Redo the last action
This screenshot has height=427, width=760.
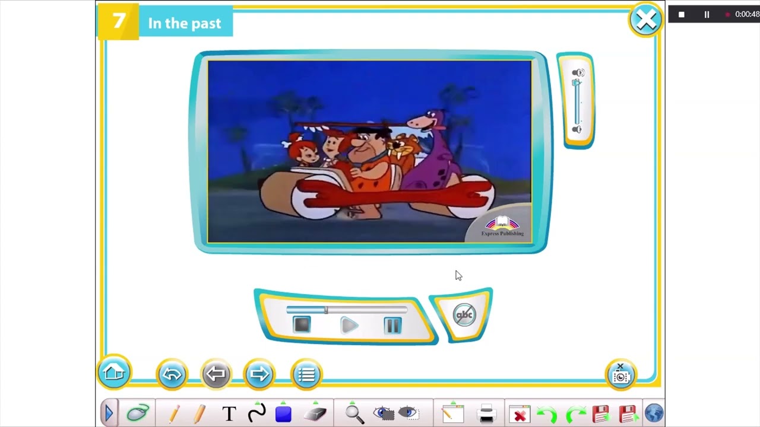(575, 414)
